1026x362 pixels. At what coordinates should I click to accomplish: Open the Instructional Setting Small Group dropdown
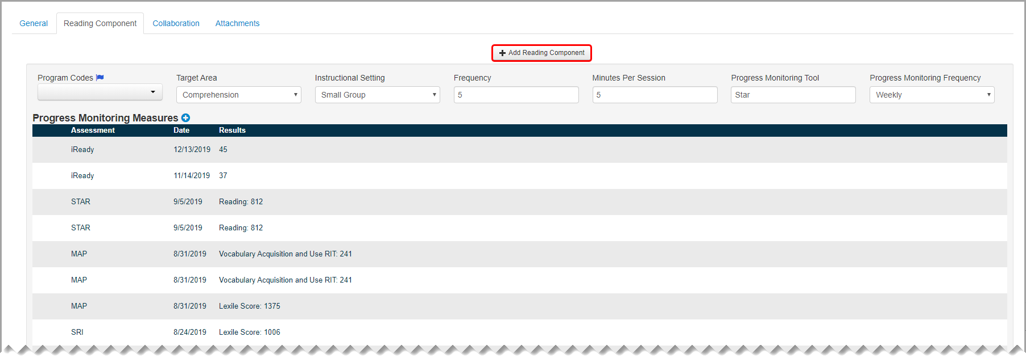point(378,95)
